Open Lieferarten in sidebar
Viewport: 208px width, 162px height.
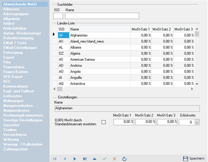coord(12,96)
